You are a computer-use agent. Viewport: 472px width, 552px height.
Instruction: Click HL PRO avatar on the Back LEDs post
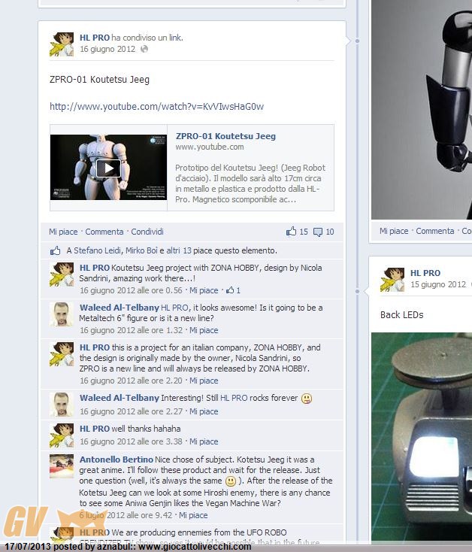coord(392,280)
